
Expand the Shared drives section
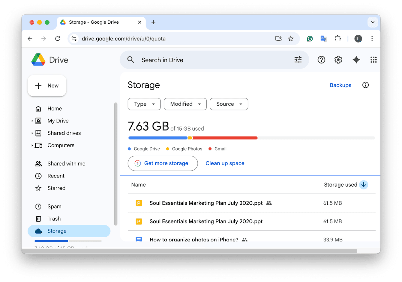(32, 133)
